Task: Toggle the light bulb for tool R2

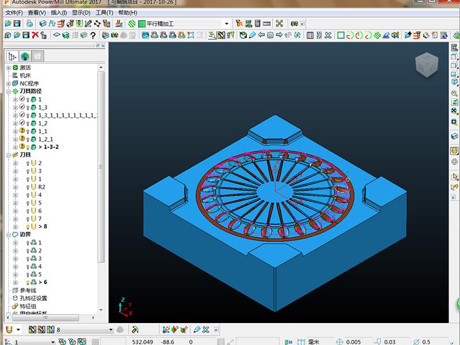Action: coord(28,187)
